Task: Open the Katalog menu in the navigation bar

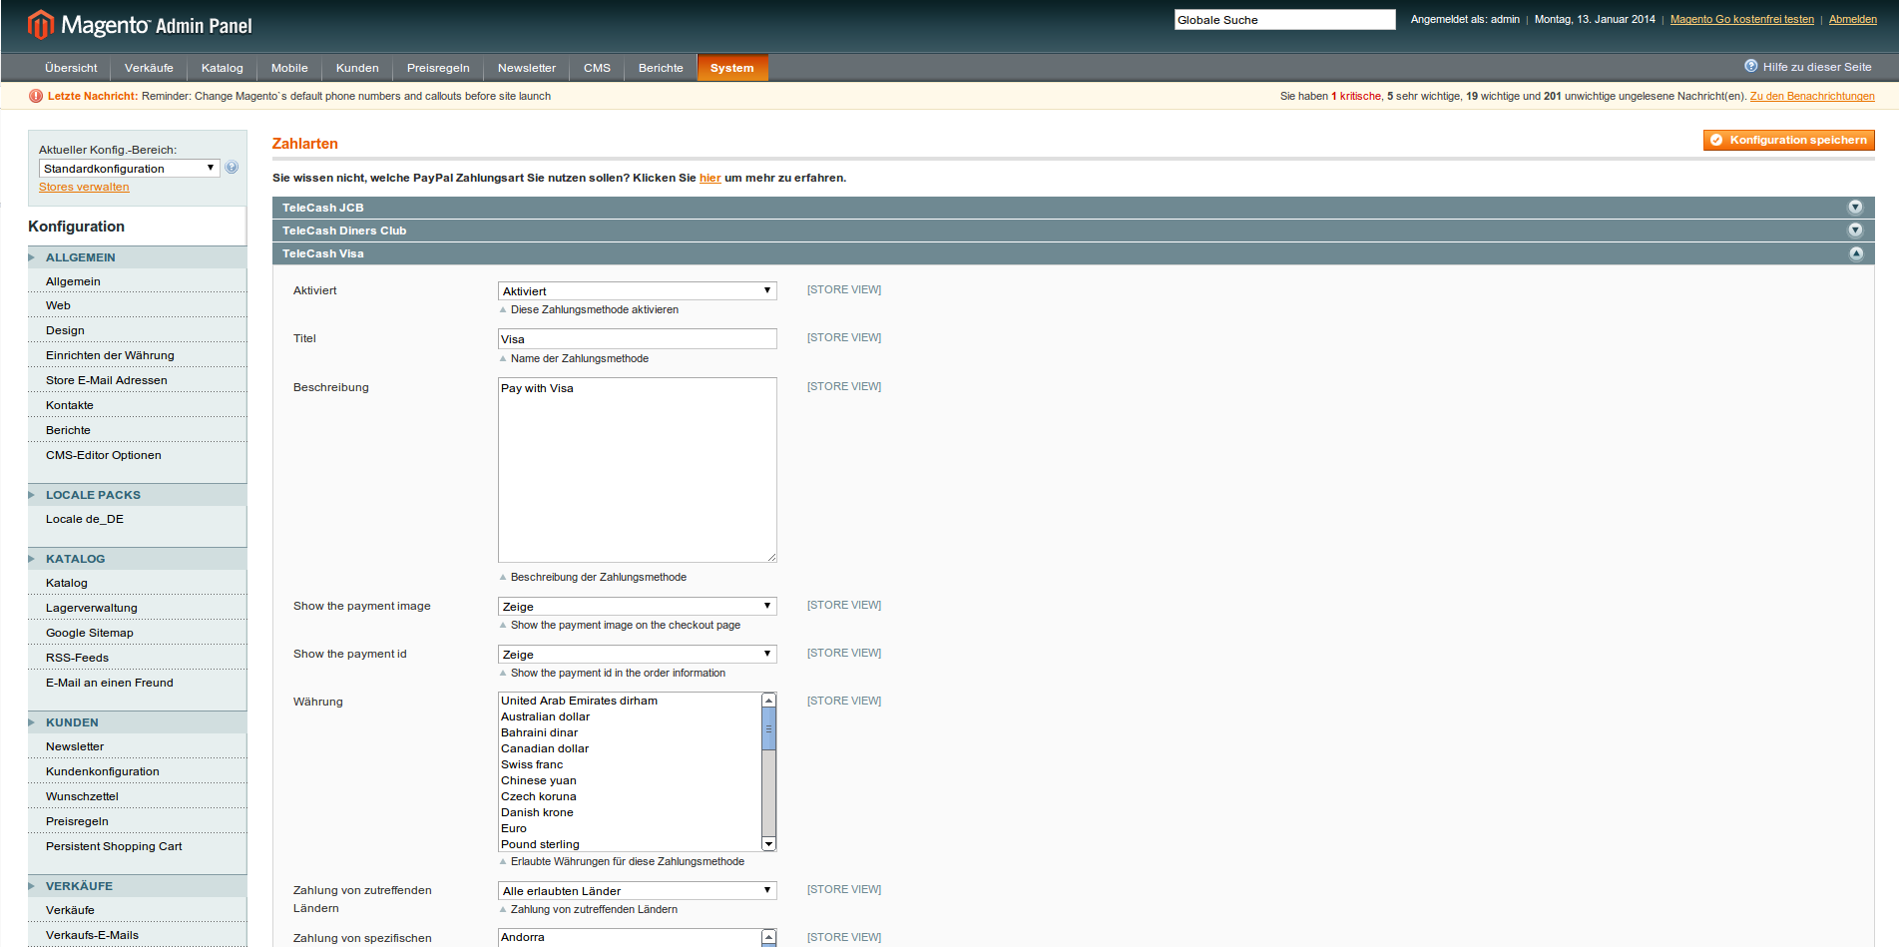Action: [x=222, y=68]
